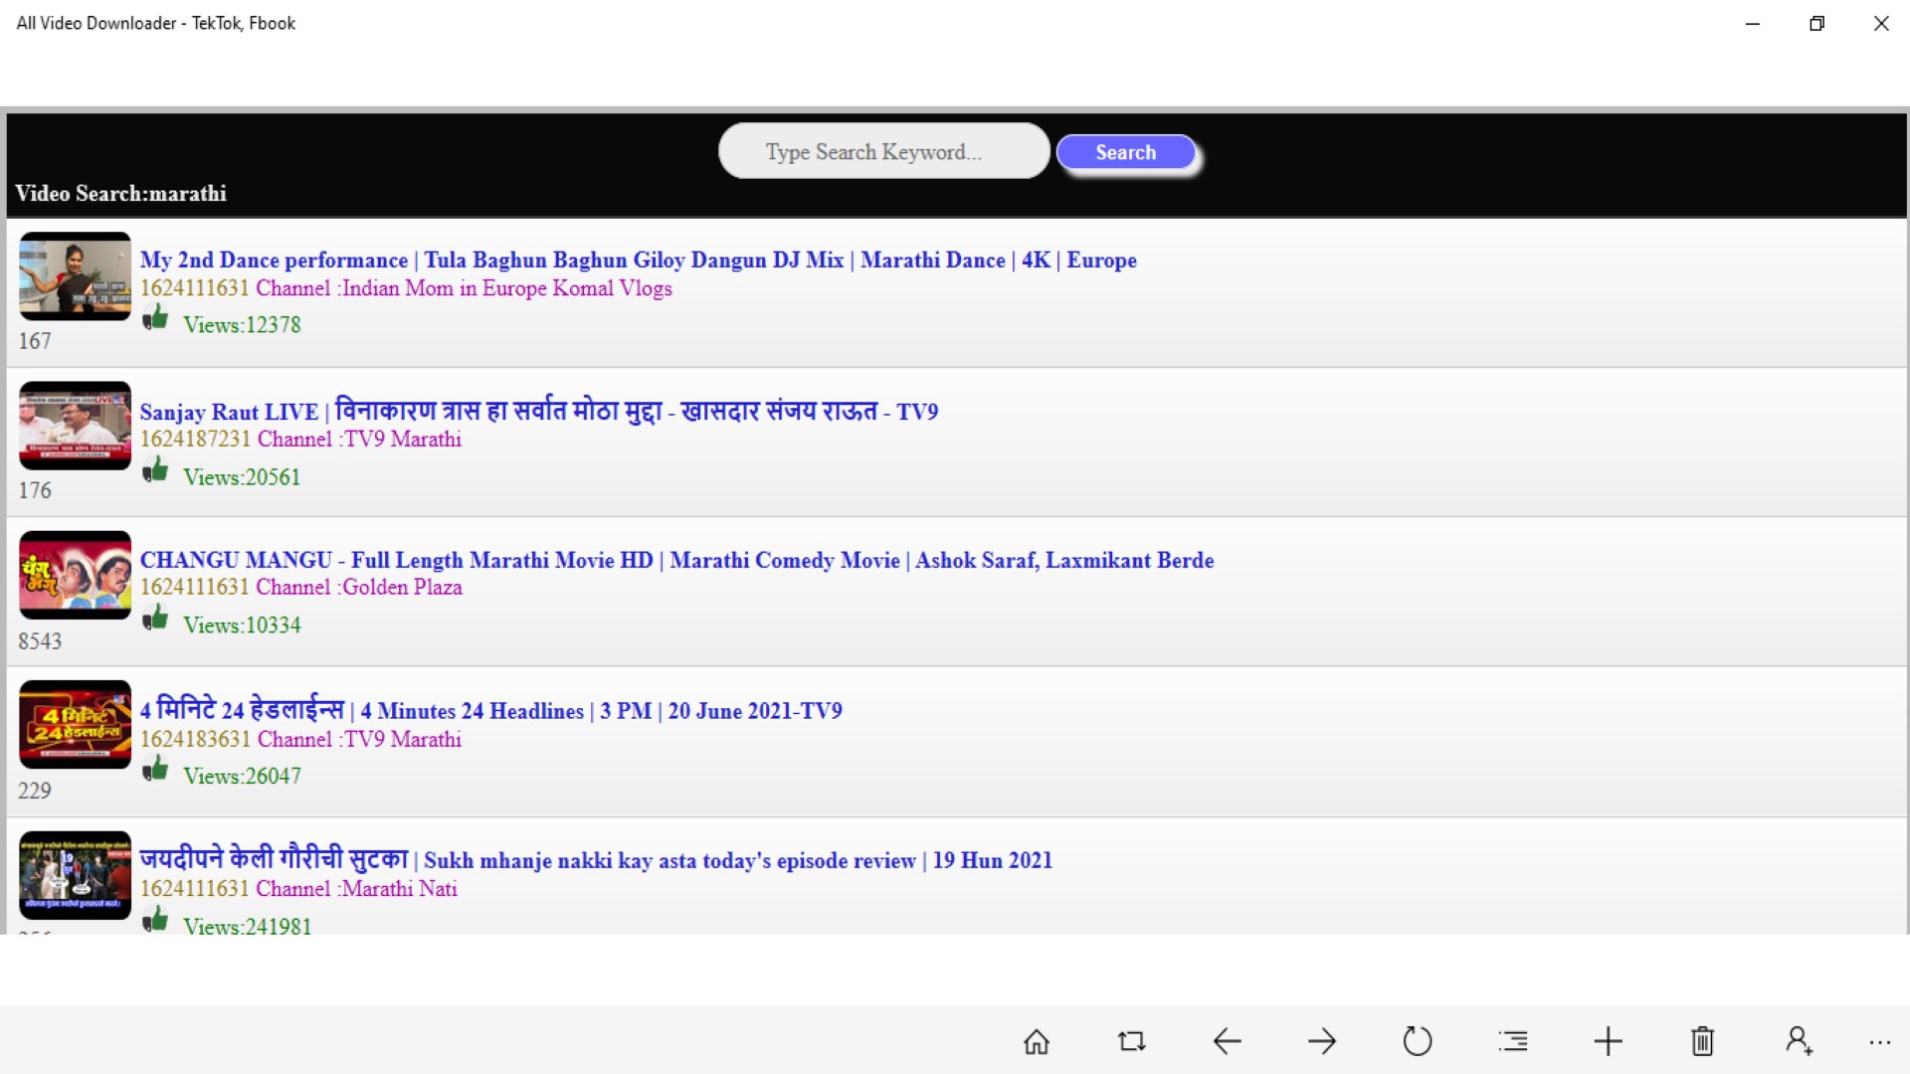Click the repost/loop icon in toolbar
The height and width of the screenshot is (1074, 1910).
tap(1131, 1041)
